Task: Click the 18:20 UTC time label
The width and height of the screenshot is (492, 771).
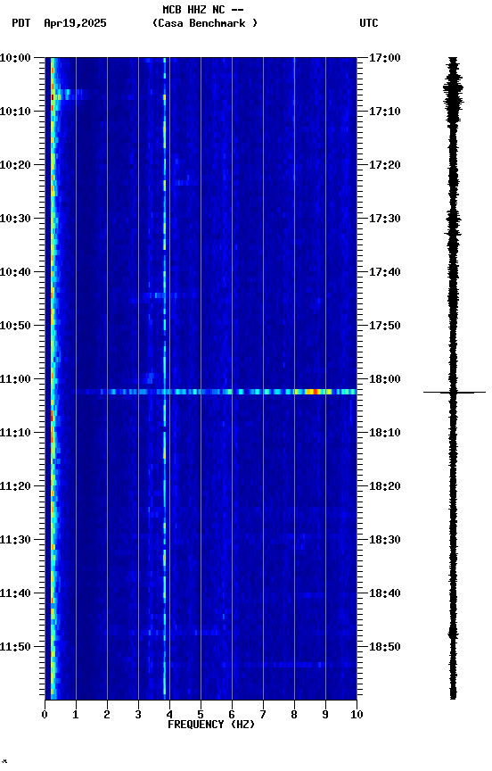Action: click(385, 486)
